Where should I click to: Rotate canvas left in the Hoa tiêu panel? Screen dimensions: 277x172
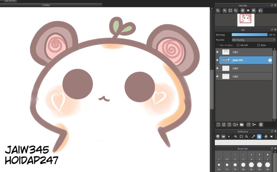(243, 11)
